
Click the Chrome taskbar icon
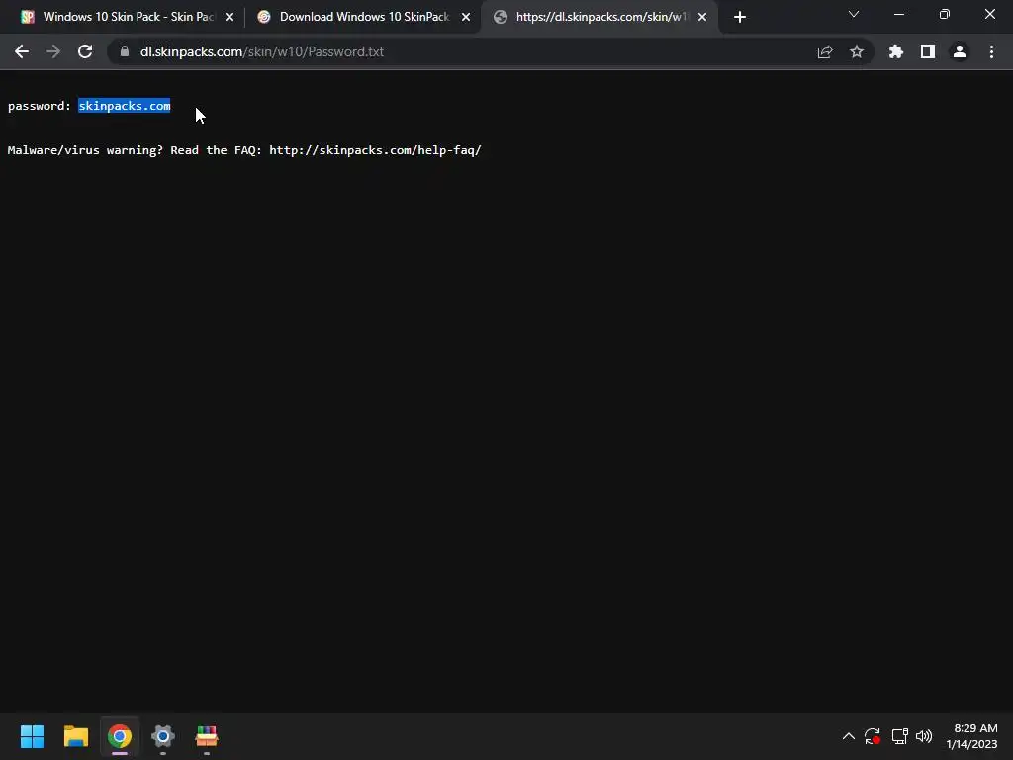pos(120,736)
